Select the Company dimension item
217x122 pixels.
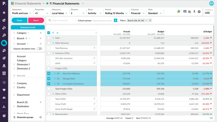click(x=22, y=83)
